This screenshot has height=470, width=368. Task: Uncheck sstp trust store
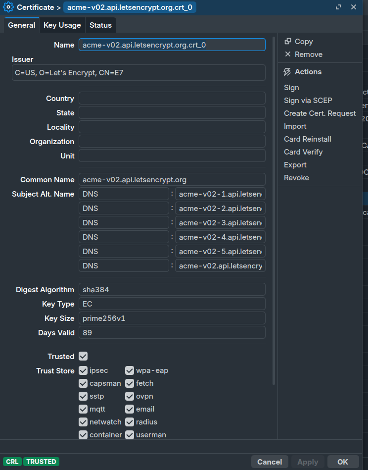point(83,396)
